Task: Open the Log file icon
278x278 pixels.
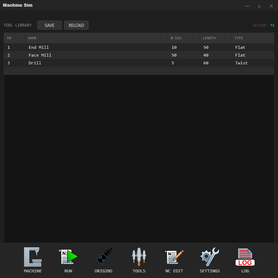Action: [245, 257]
